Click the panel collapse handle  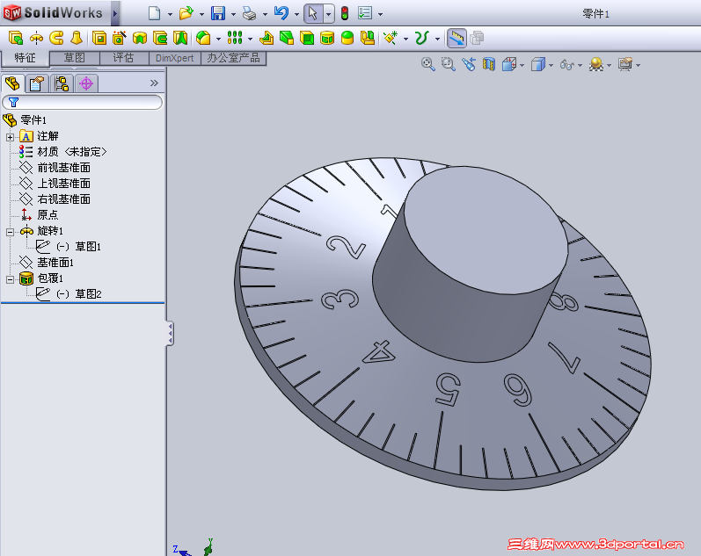[x=171, y=334]
